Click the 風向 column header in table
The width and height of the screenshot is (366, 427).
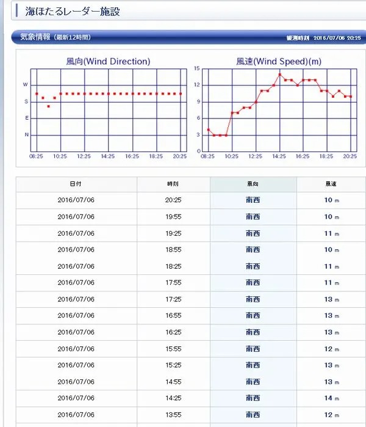point(253,184)
